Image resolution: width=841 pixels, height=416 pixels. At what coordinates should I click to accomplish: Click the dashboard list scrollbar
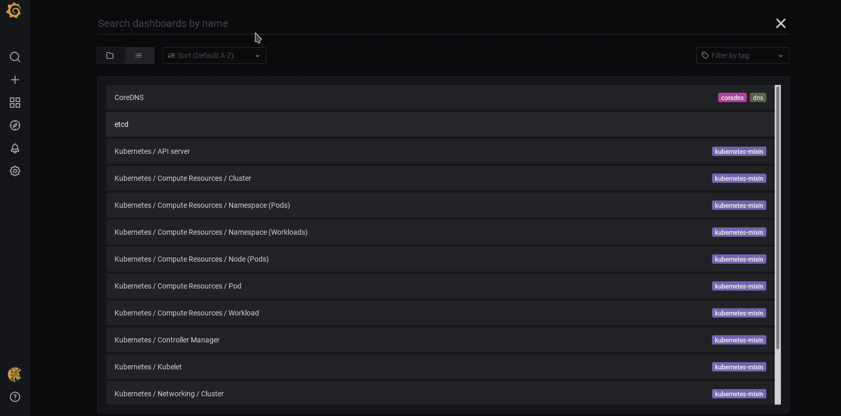pyautogui.click(x=778, y=218)
